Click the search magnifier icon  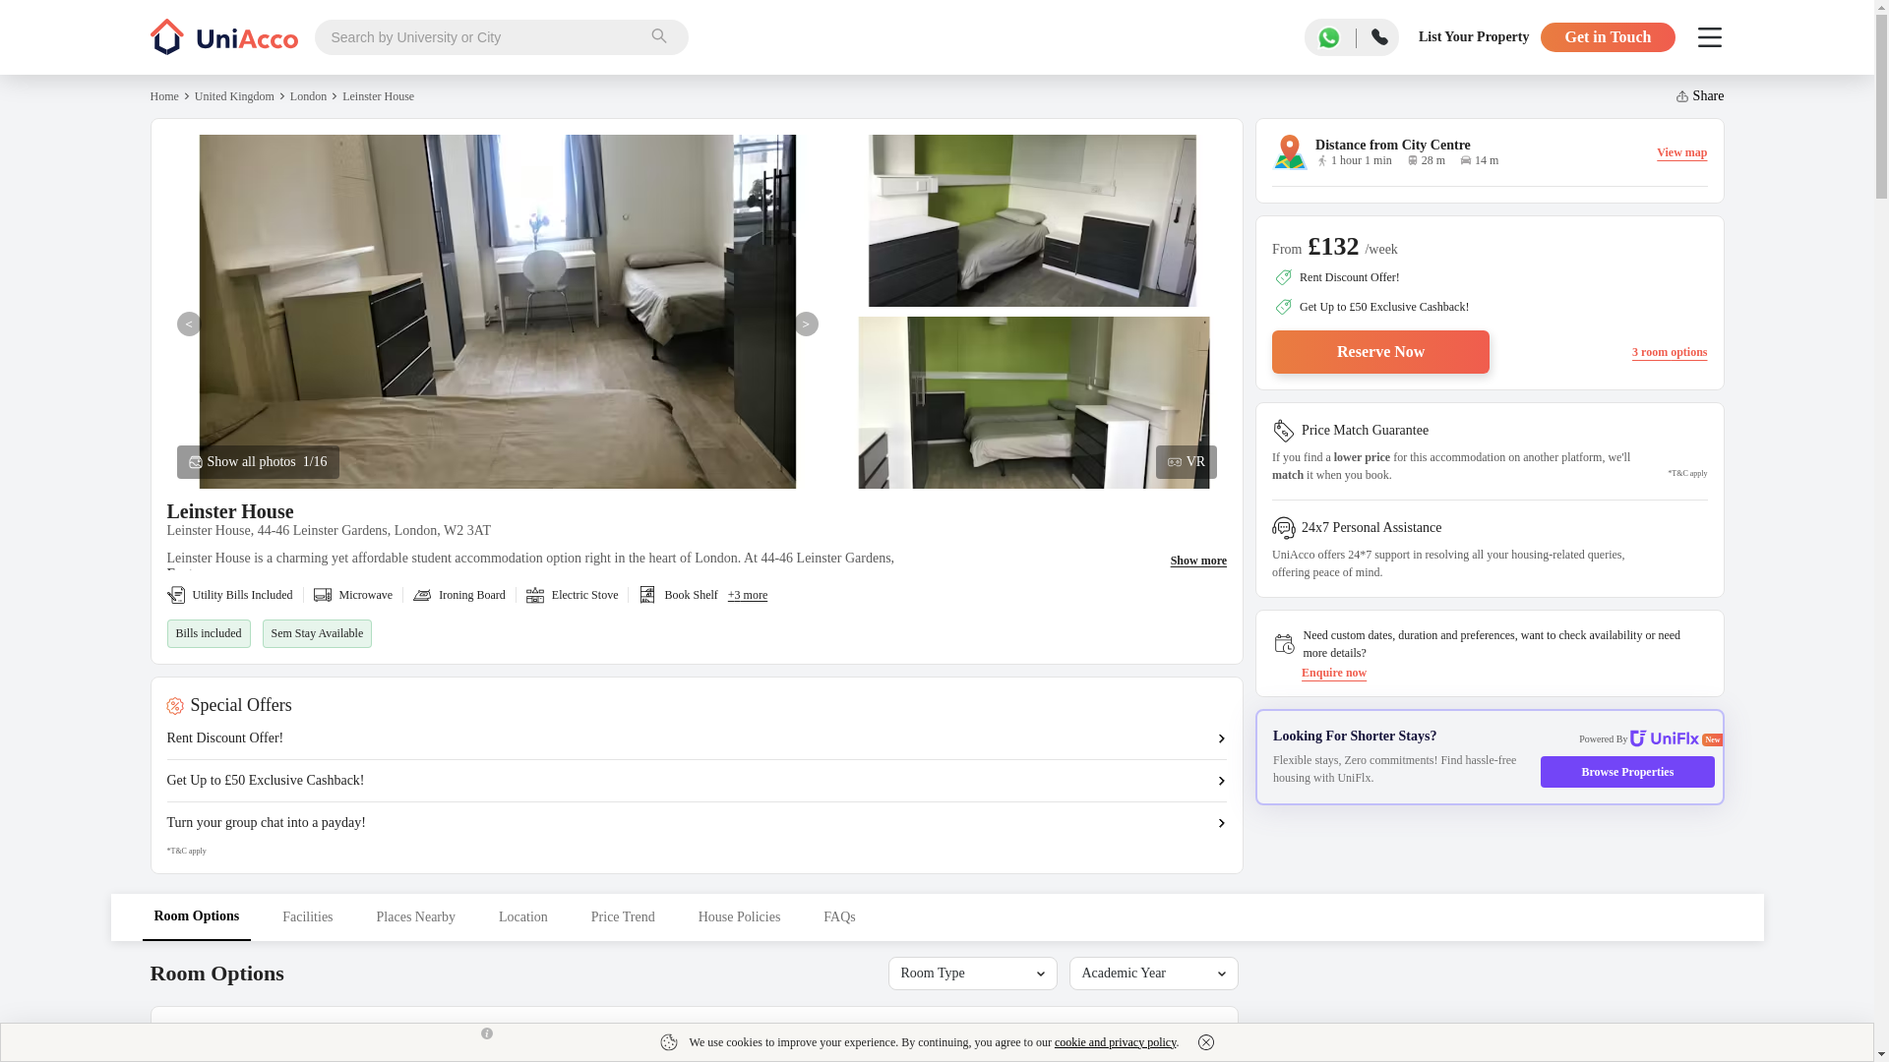tap(659, 37)
